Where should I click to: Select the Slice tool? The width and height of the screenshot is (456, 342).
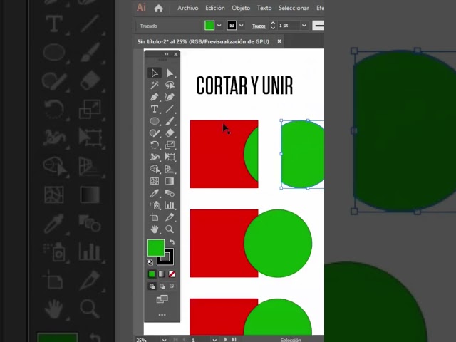[170, 217]
